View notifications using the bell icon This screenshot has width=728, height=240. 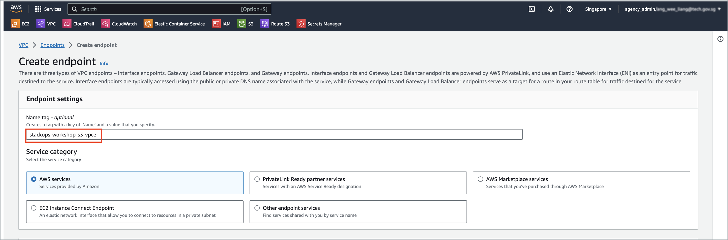click(550, 9)
